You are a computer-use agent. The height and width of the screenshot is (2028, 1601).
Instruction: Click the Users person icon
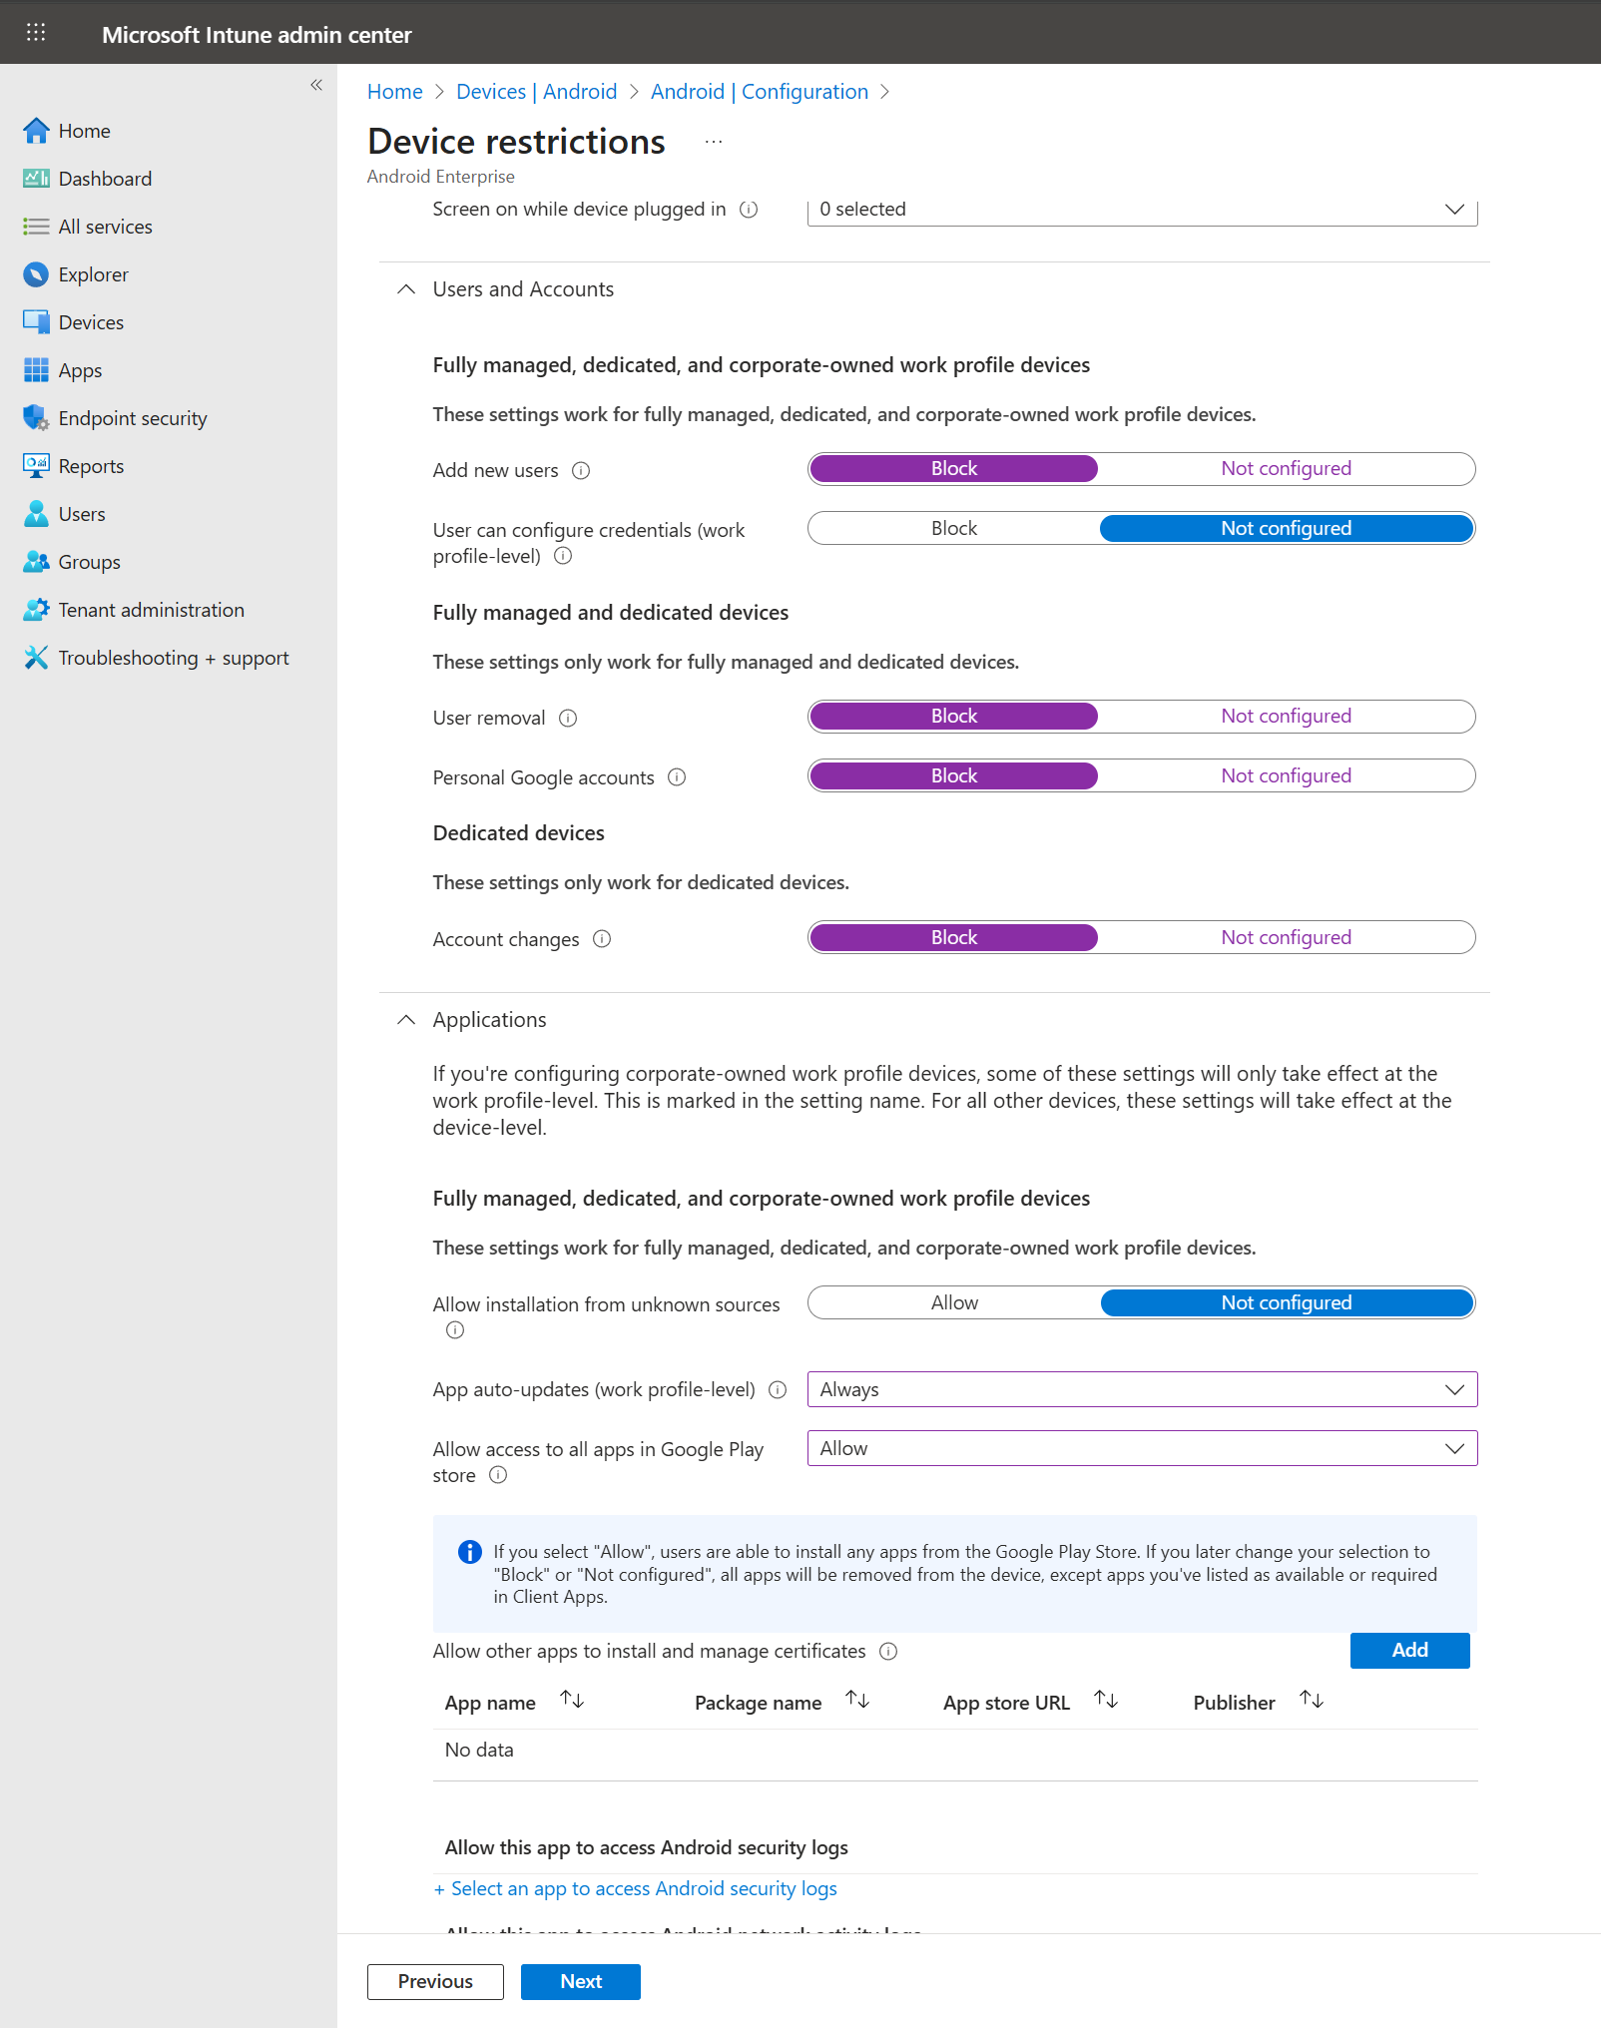[x=36, y=514]
